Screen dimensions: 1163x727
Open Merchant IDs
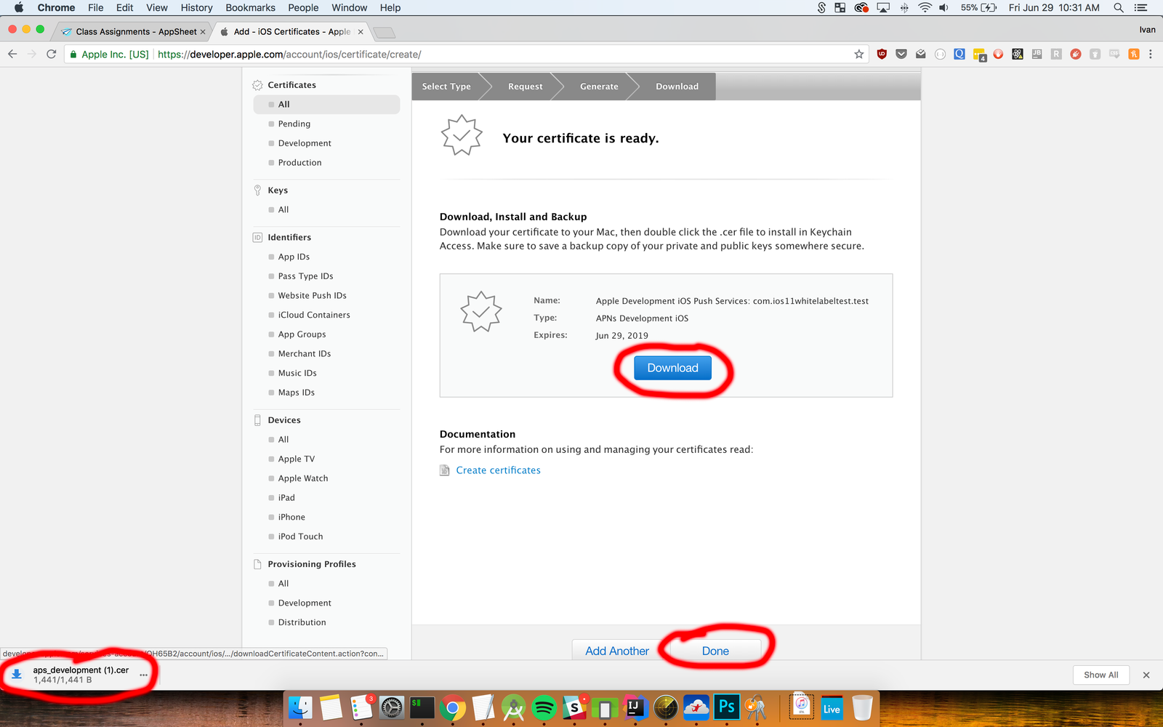tap(304, 354)
